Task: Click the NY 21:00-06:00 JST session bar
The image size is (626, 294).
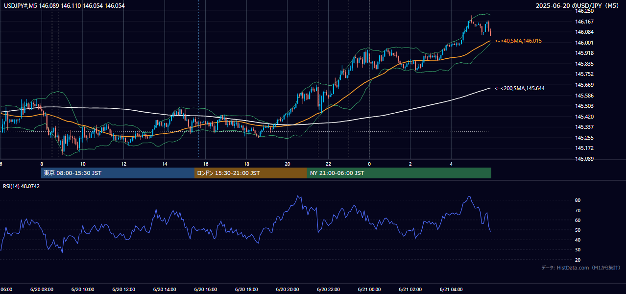Action: click(x=399, y=173)
